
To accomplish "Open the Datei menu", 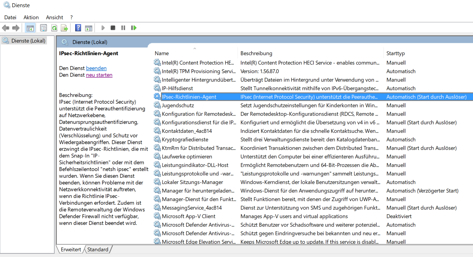I will (10, 17).
